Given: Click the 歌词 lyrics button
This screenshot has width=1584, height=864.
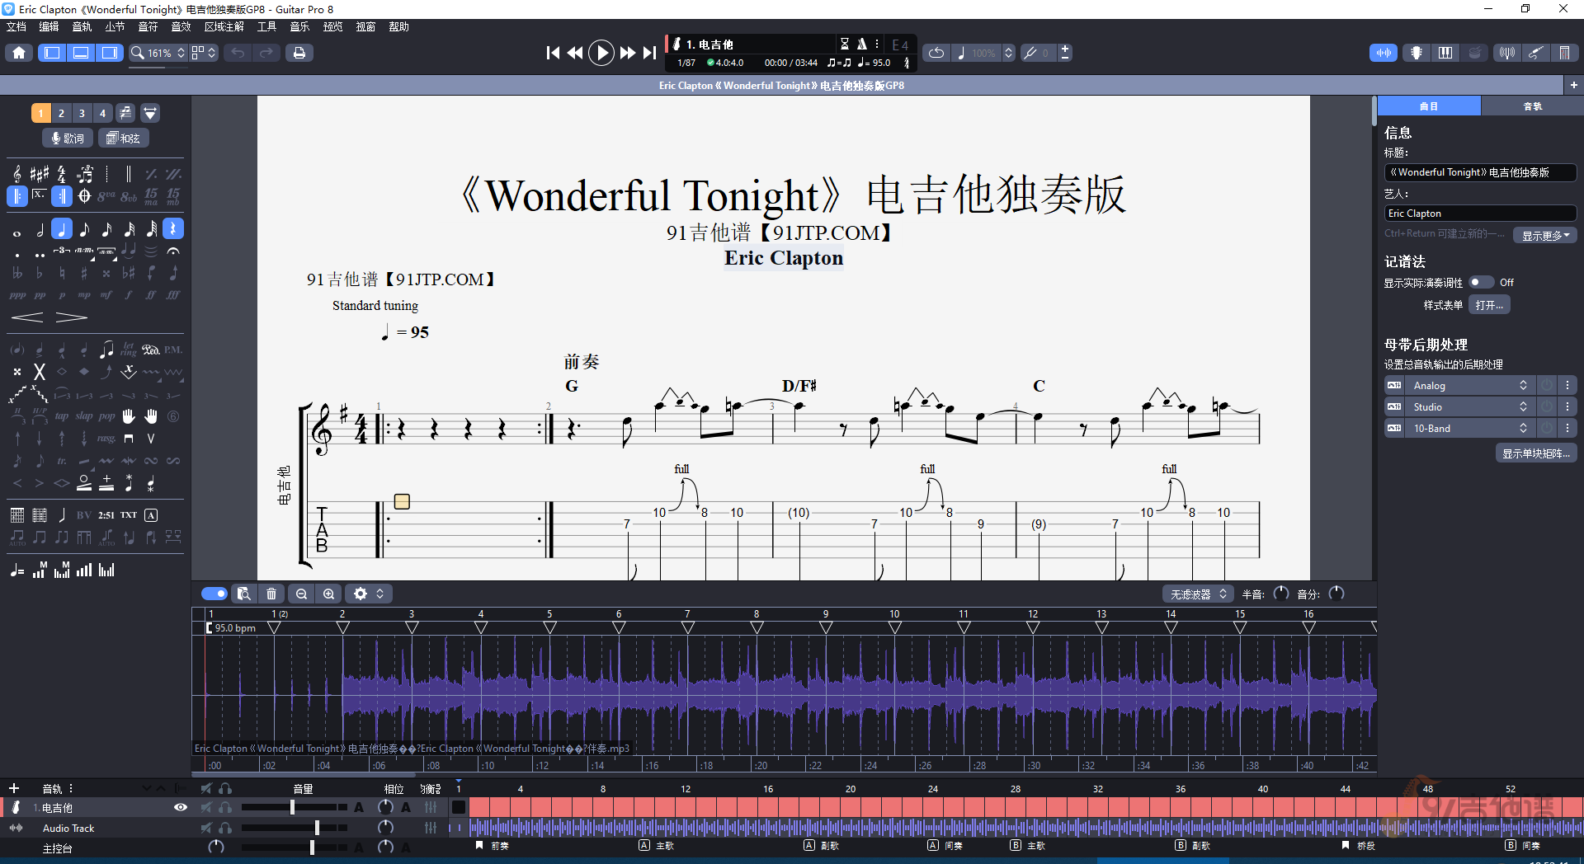Looking at the screenshot, I should (68, 138).
